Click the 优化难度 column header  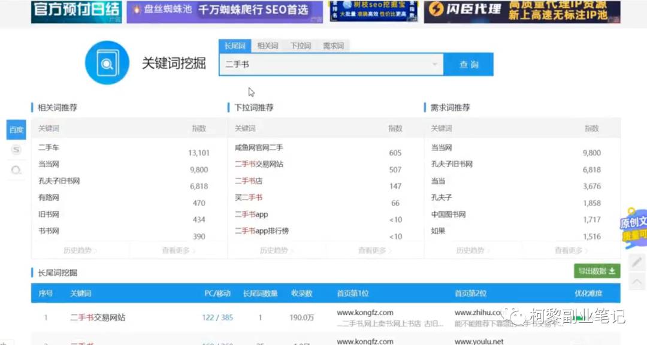coord(588,293)
